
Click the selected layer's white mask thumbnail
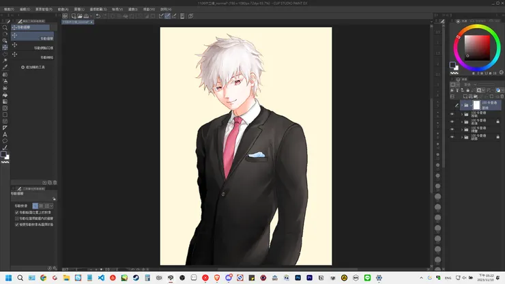click(x=476, y=105)
